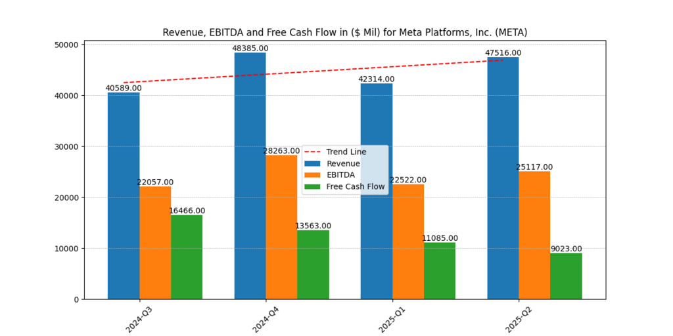
Task: Click the 48385.00 value label
Action: [250, 49]
